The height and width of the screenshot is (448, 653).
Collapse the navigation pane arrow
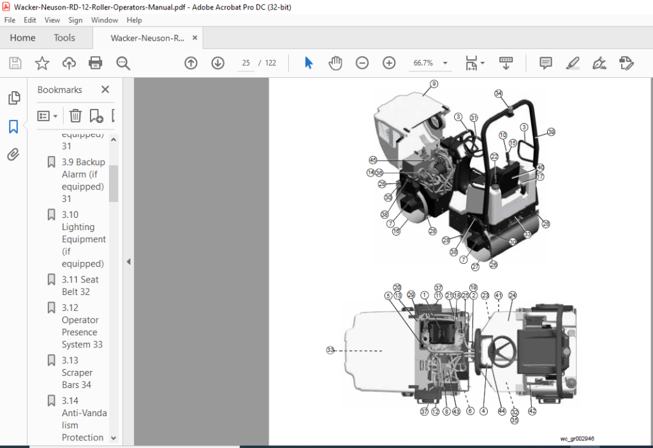[x=128, y=262]
